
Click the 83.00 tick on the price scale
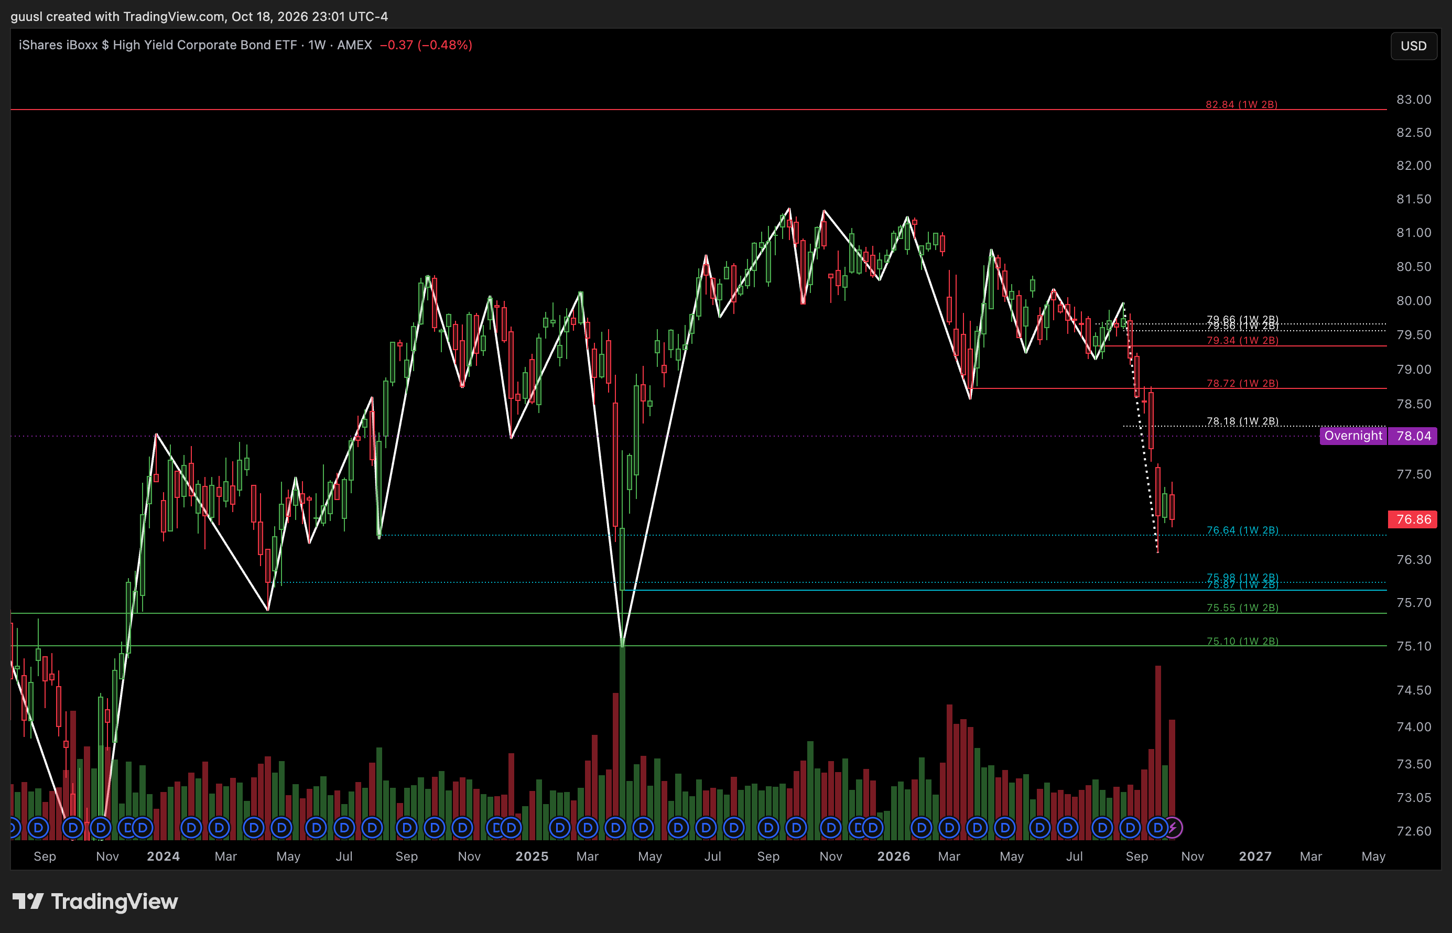coord(1414,100)
